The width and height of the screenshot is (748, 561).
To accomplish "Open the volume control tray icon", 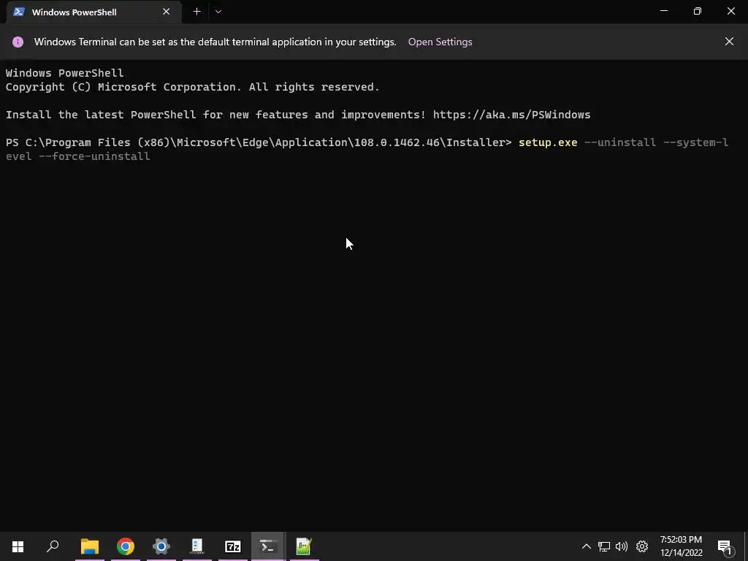I will (622, 546).
